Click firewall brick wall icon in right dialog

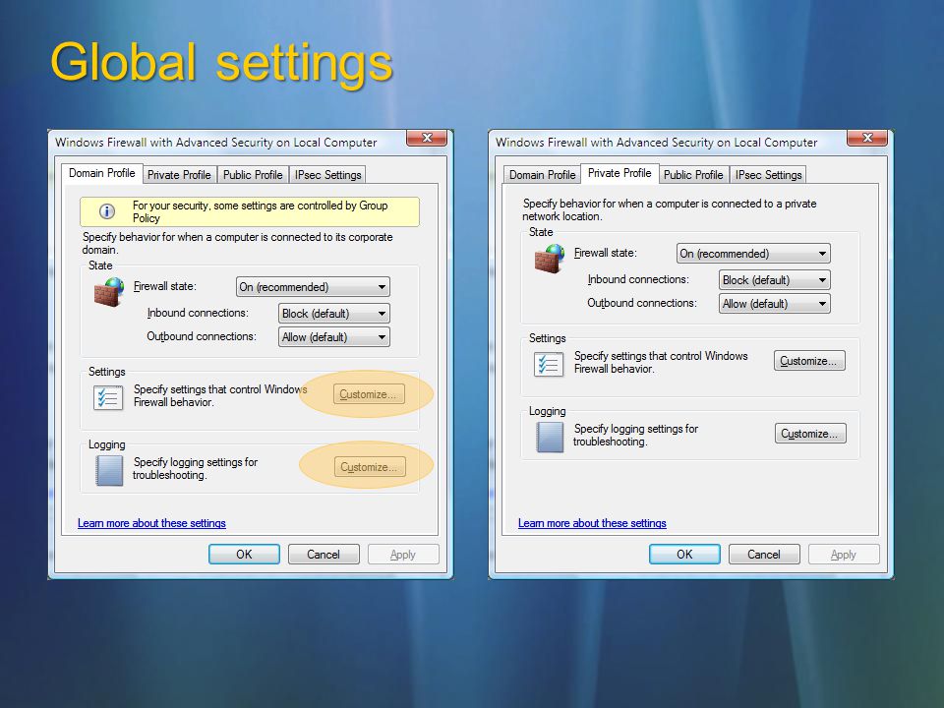(x=550, y=259)
